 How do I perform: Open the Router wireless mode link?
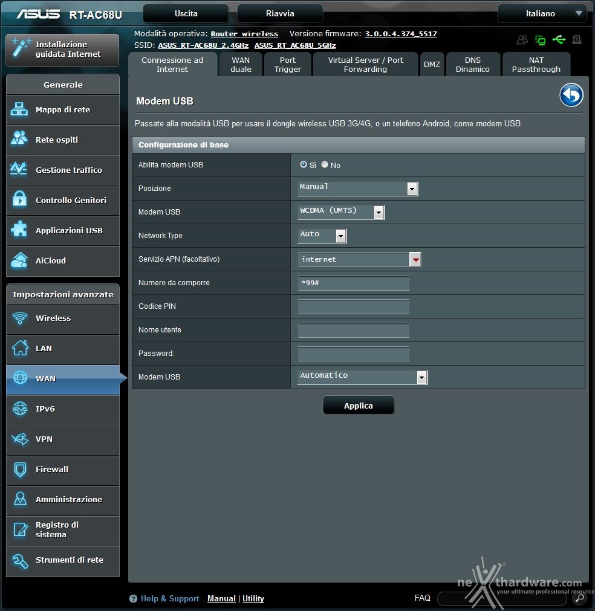244,34
